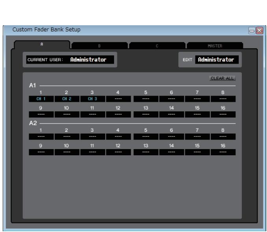Click the A2 fader 12 slot
This screenshot has height=232, width=267.
[119, 152]
